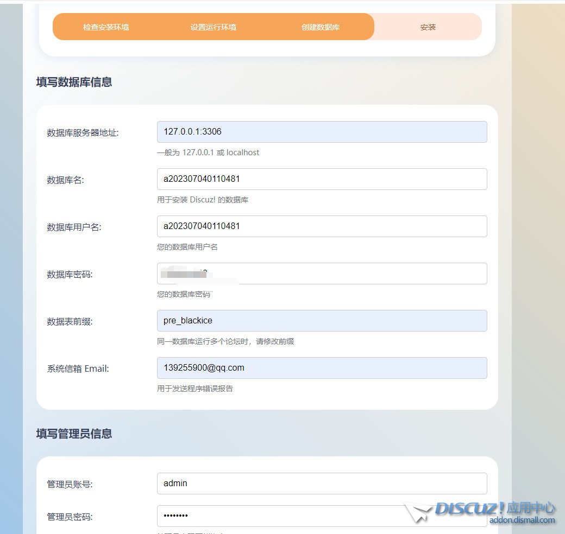Select the 数据库用户名 text field
The image size is (565, 534).
(x=322, y=226)
